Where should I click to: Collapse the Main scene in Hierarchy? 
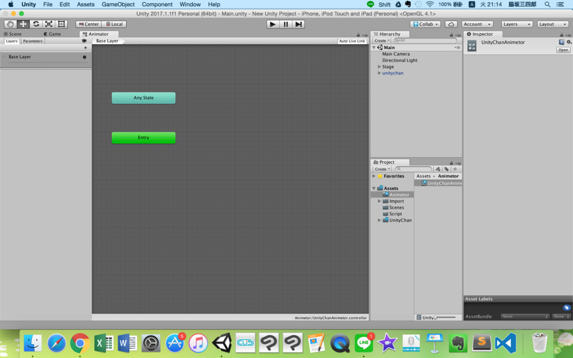[x=374, y=48]
